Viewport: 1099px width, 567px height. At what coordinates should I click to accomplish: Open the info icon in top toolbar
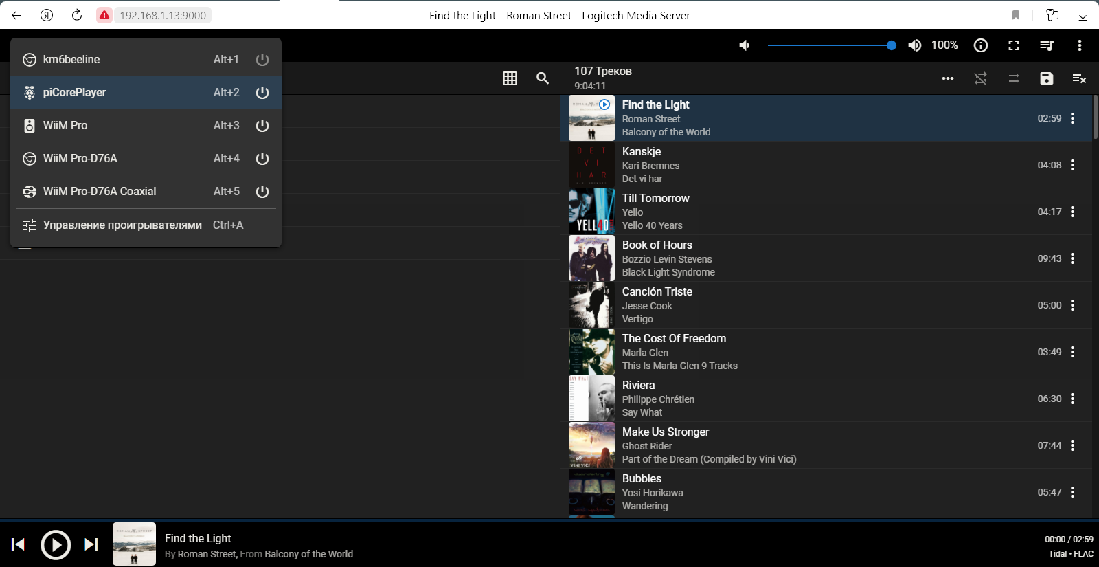(981, 45)
